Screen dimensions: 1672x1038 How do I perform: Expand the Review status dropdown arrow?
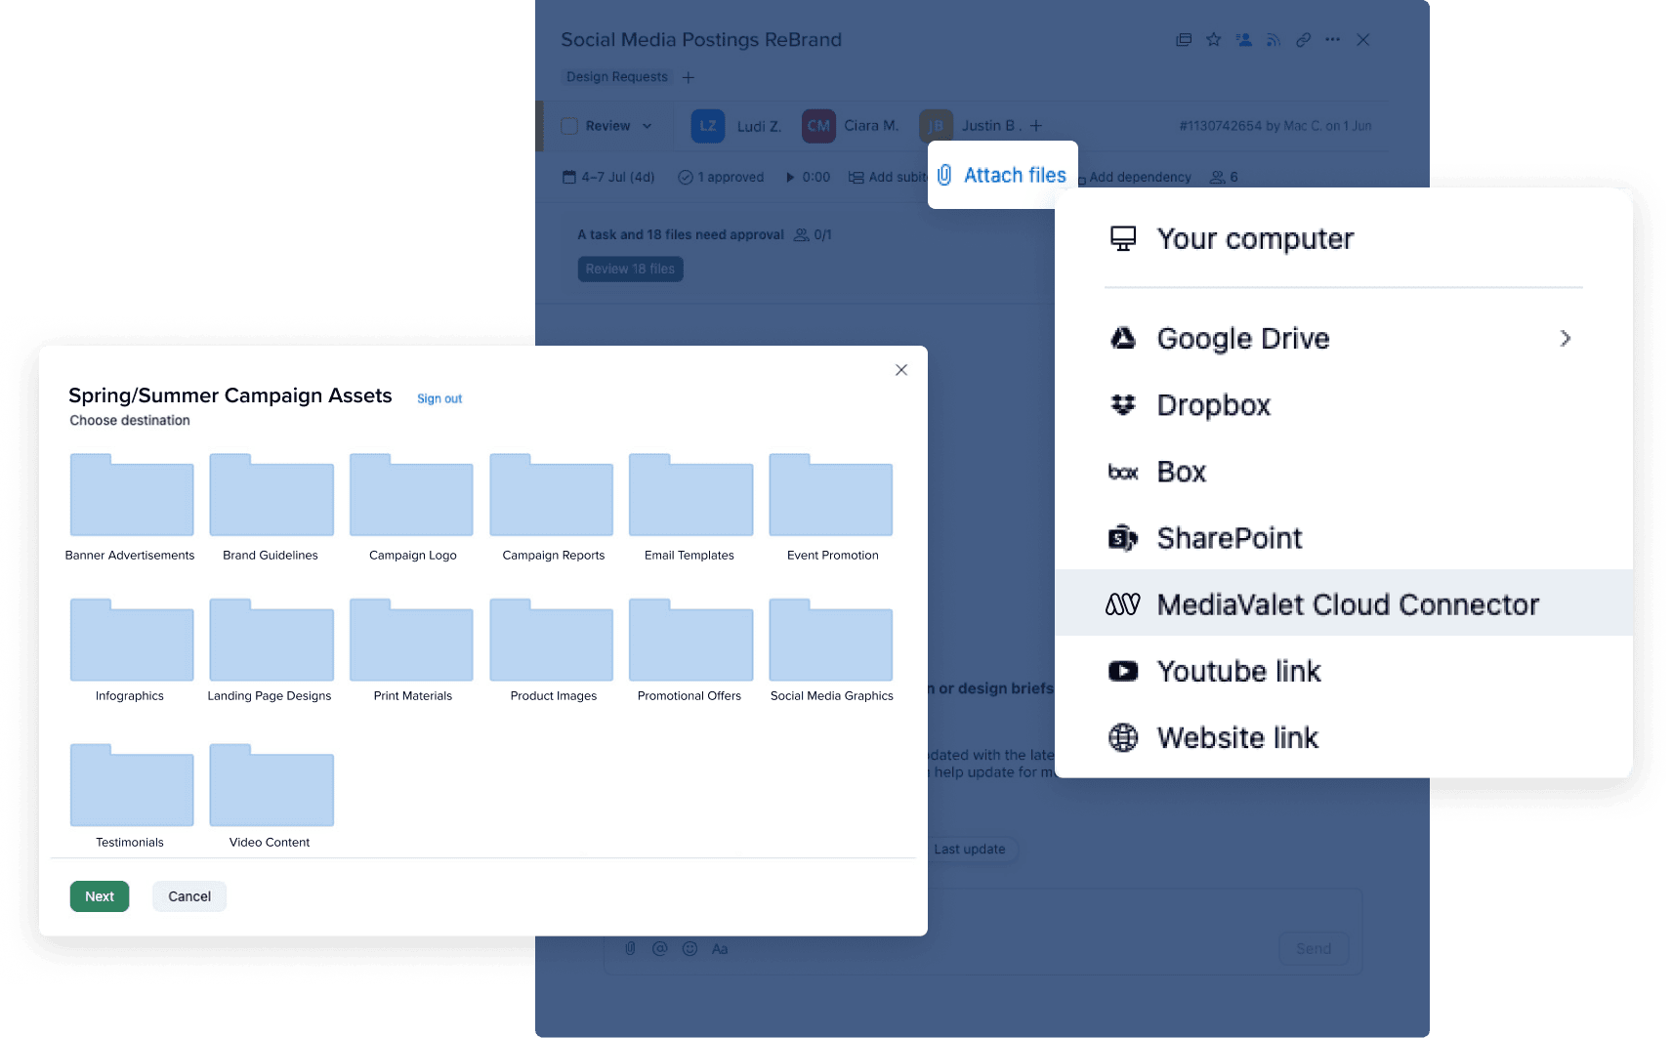click(x=647, y=126)
